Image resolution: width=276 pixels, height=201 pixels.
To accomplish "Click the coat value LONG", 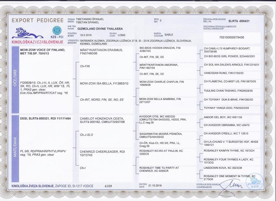I will pyautogui.click(x=121, y=35).
